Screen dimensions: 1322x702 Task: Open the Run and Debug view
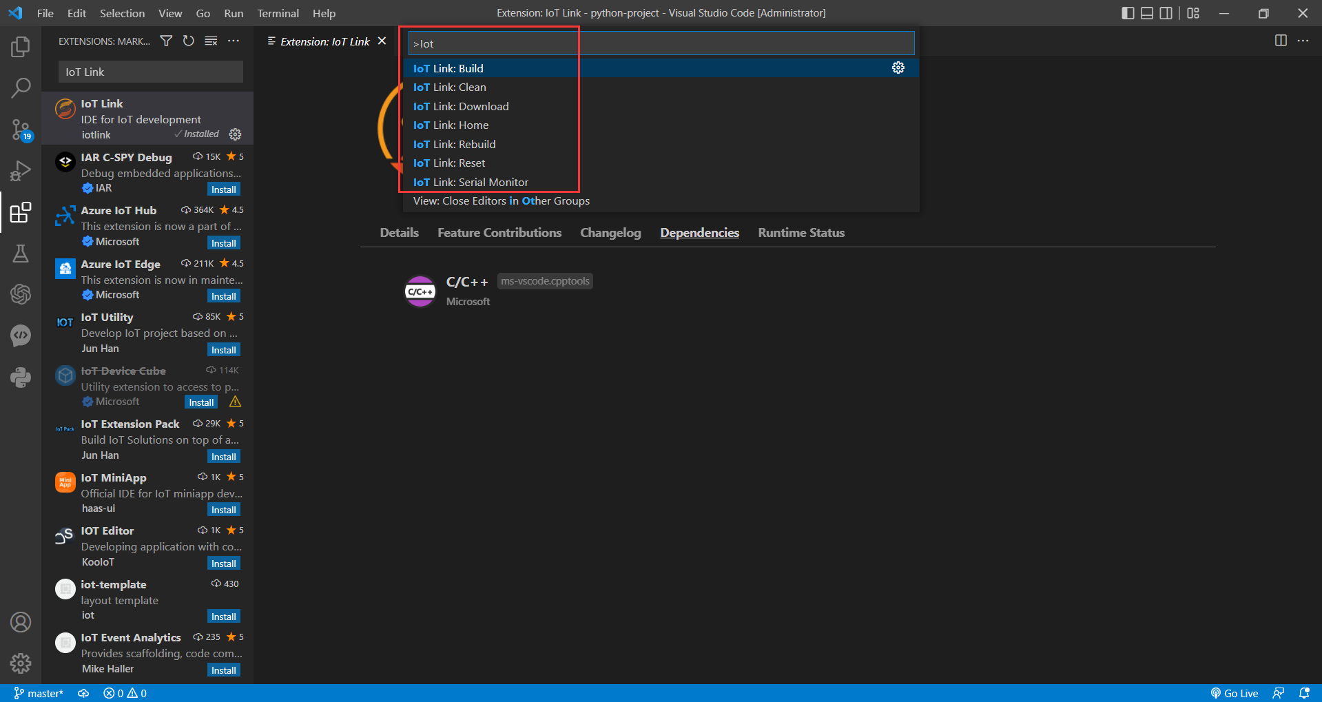[21, 171]
